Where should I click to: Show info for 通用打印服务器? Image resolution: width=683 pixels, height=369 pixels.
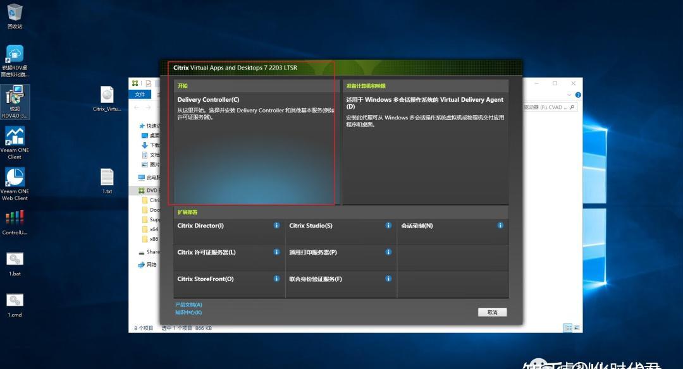pos(388,252)
